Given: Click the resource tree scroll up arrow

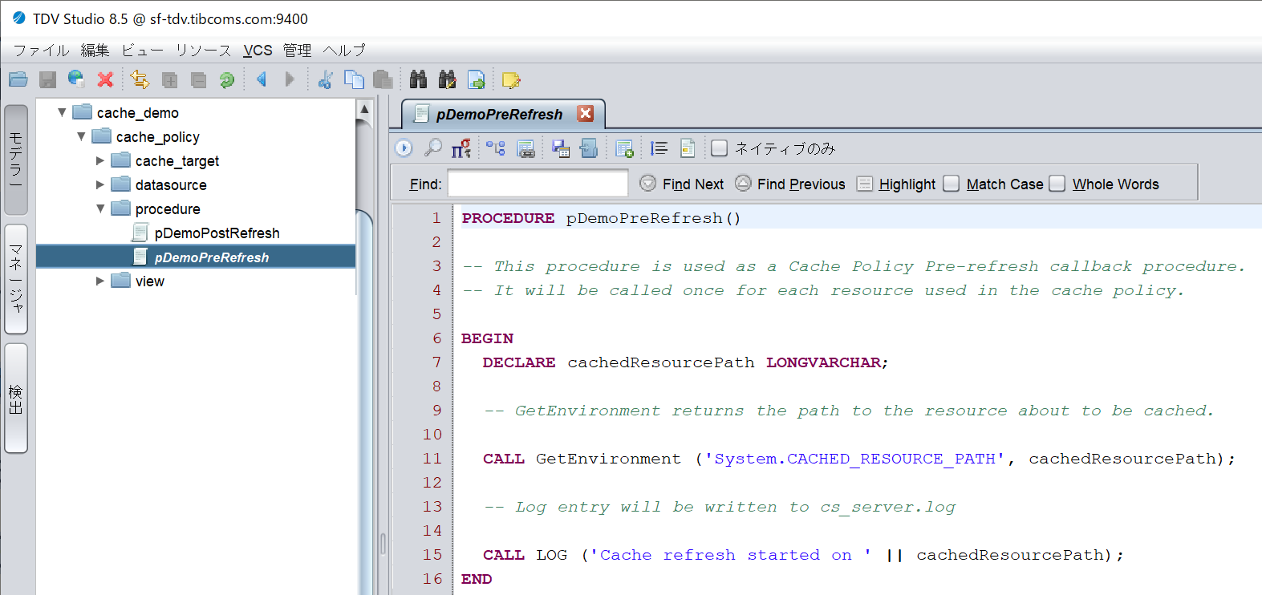Looking at the screenshot, I should 364,109.
